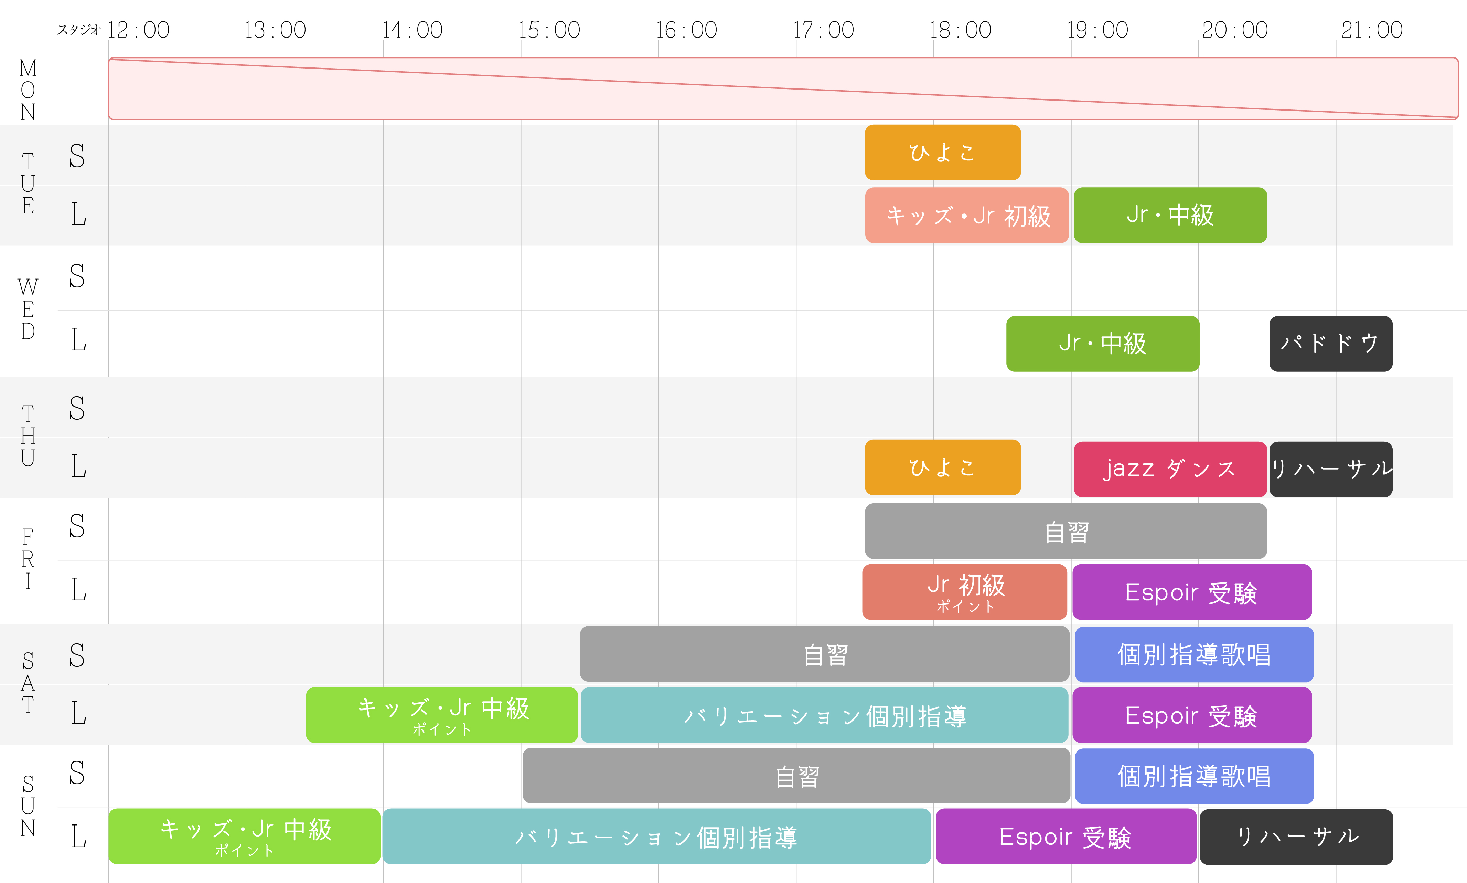
Task: Click Friday Espoir 受験 block
Action: click(x=1192, y=592)
